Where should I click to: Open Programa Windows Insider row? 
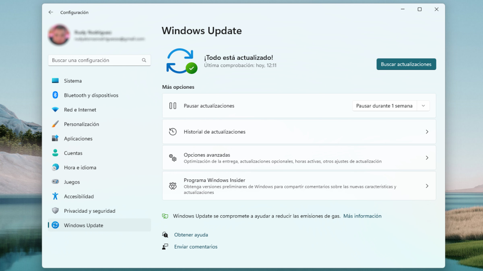(299, 186)
